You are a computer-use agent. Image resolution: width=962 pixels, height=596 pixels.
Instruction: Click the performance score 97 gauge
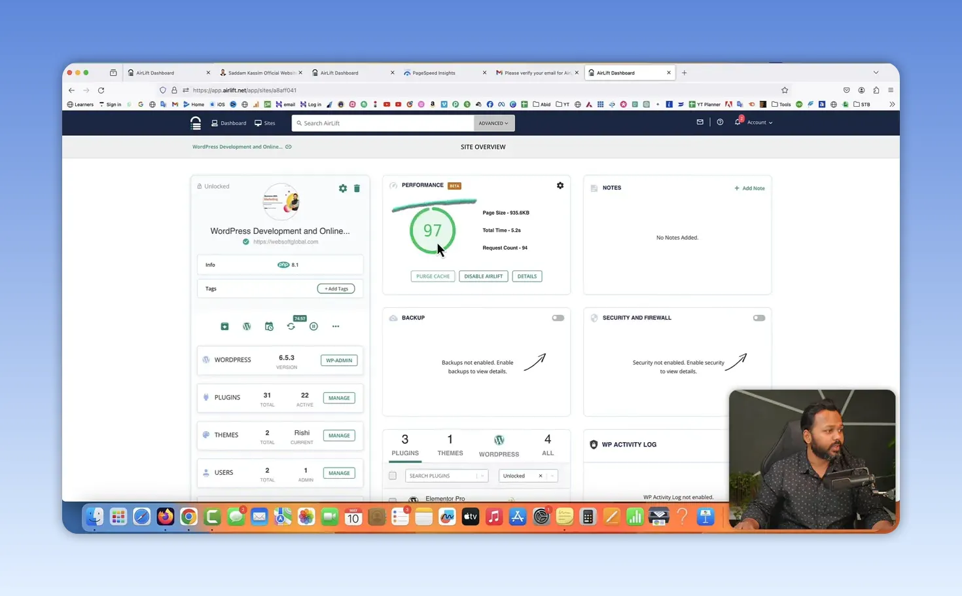433,231
